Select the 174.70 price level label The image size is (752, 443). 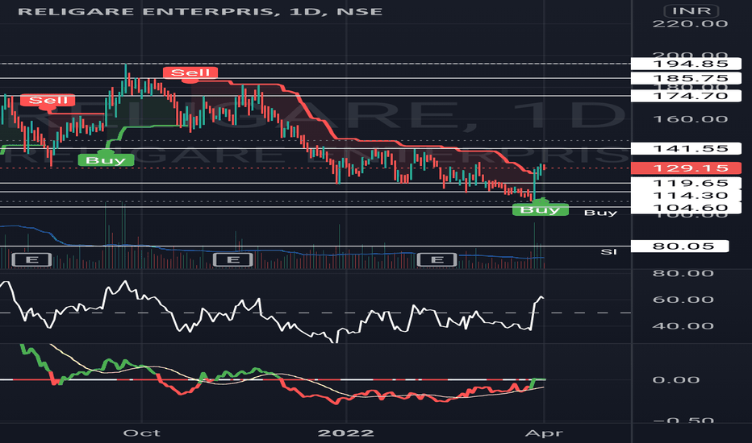pyautogui.click(x=686, y=96)
